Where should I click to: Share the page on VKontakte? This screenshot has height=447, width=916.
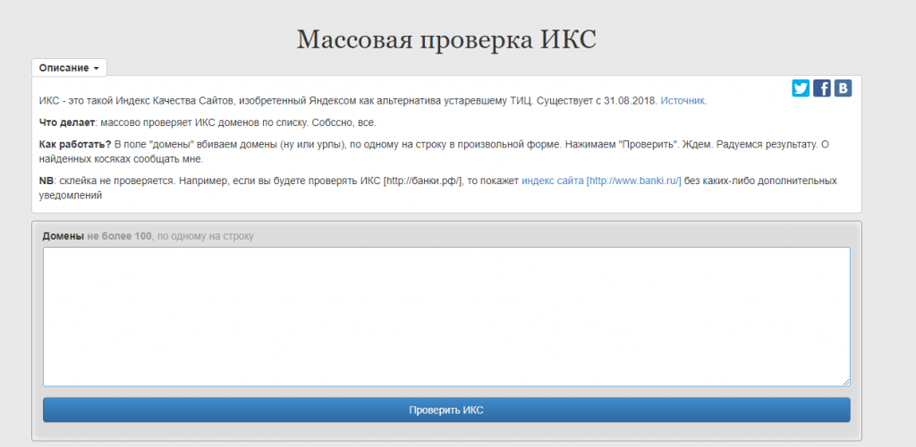[x=843, y=89]
